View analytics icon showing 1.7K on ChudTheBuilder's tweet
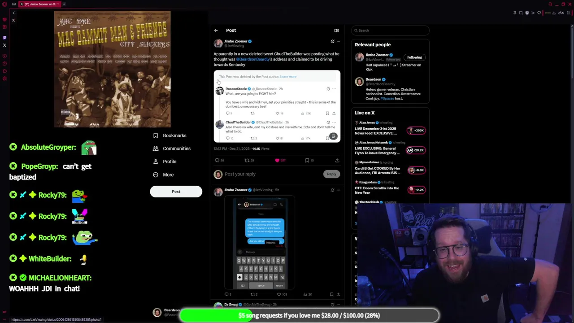 pos(305,138)
